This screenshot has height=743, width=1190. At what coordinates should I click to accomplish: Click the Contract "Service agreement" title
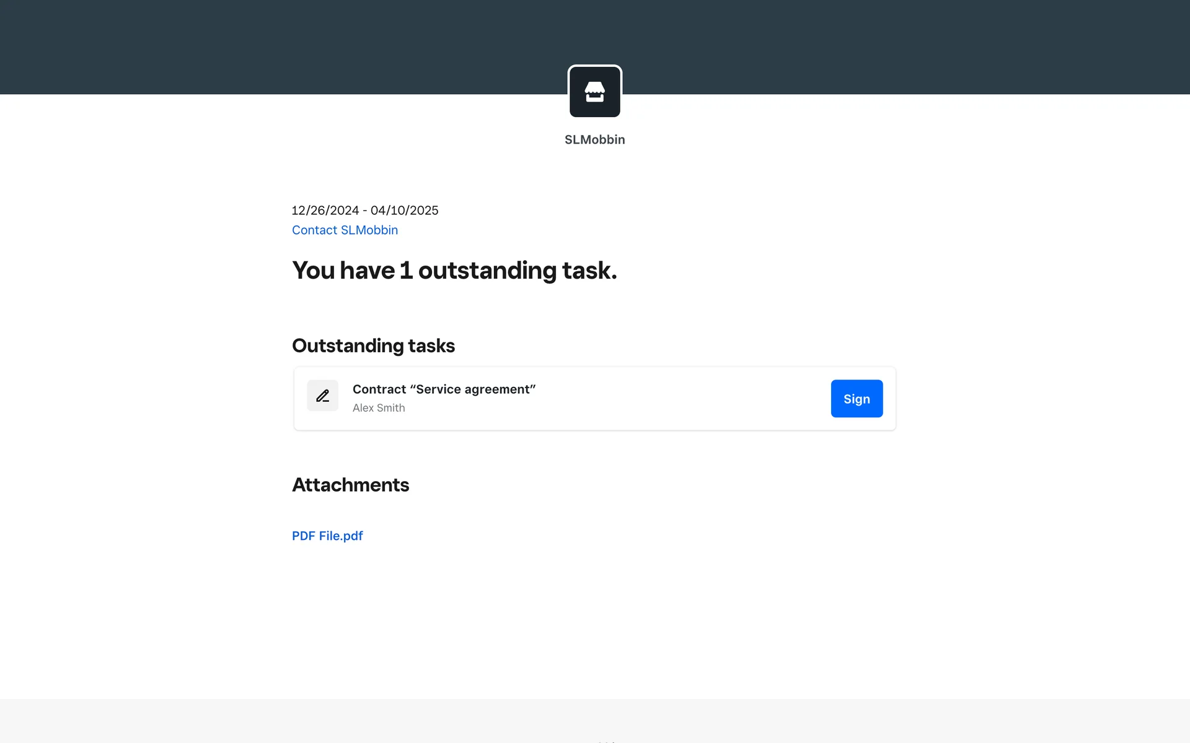tap(444, 389)
